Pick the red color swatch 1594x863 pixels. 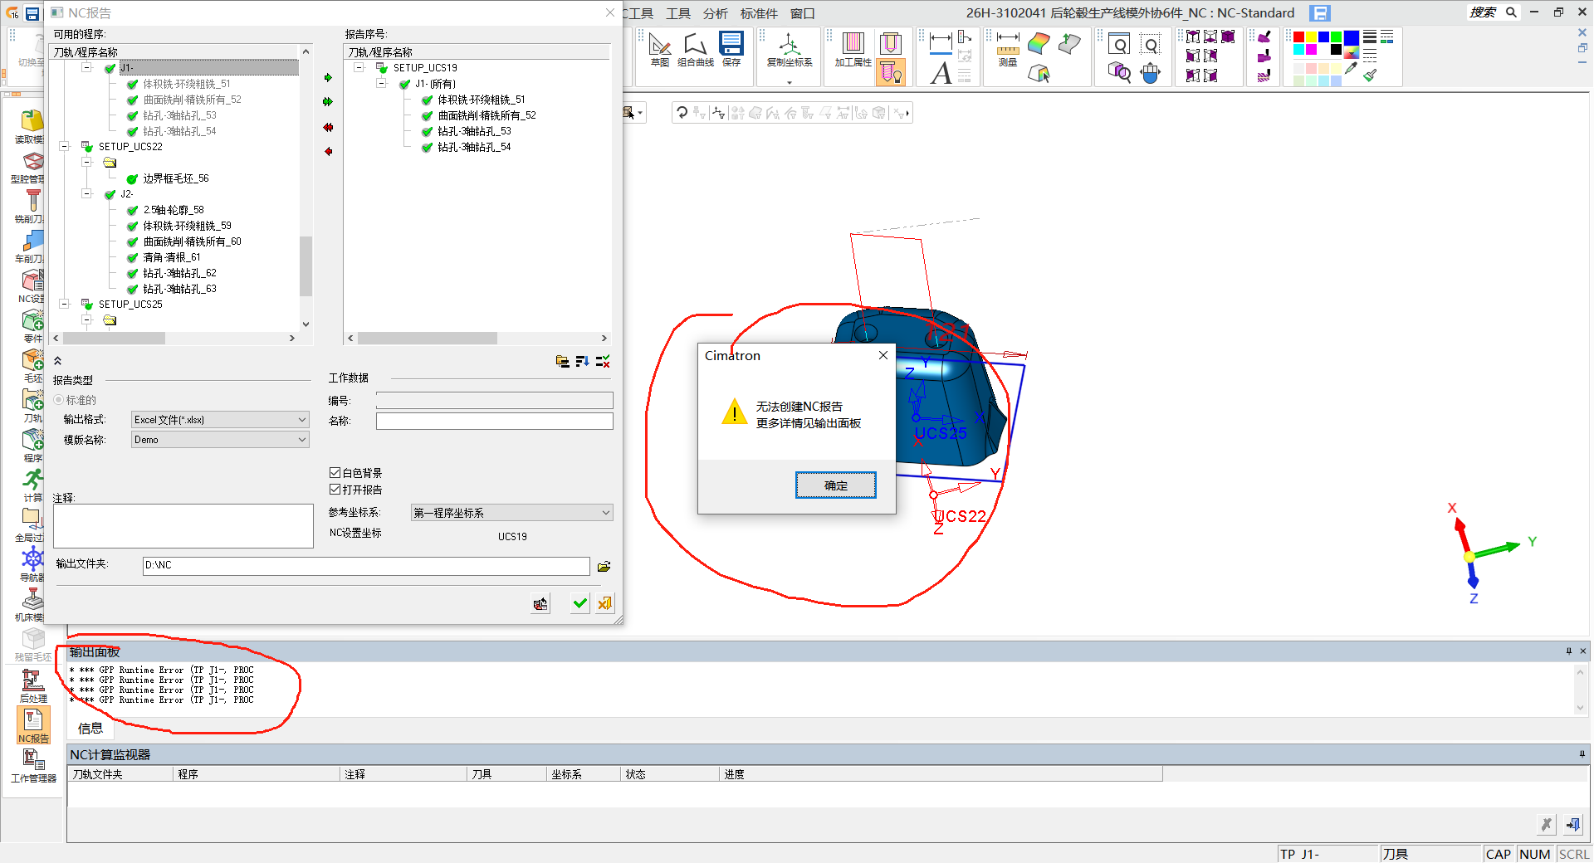pos(1299,37)
